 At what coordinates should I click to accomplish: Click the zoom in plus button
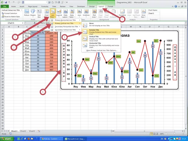(183, 134)
